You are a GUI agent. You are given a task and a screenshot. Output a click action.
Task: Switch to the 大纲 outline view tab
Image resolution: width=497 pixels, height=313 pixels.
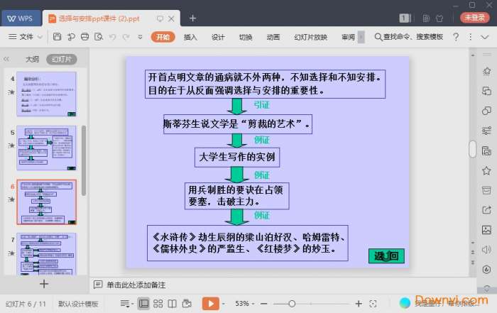[x=32, y=59]
